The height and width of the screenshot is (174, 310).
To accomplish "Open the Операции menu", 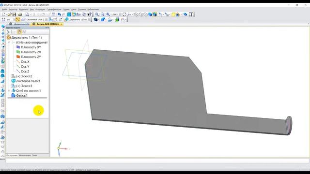I will tap(40, 10).
